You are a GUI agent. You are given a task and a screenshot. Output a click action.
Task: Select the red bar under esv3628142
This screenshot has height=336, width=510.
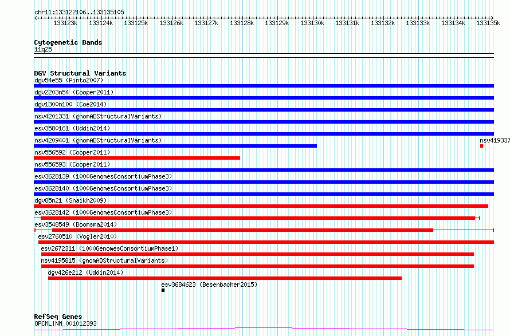pos(258,218)
